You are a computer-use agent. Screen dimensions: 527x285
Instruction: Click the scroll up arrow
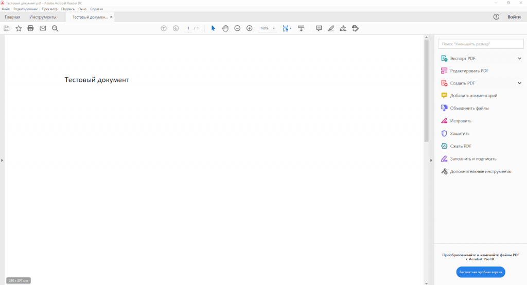pyautogui.click(x=427, y=38)
